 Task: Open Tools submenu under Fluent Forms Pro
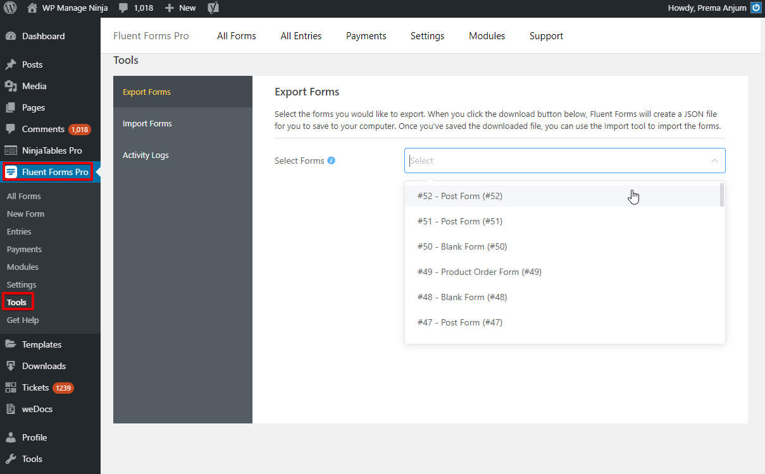[x=17, y=302]
